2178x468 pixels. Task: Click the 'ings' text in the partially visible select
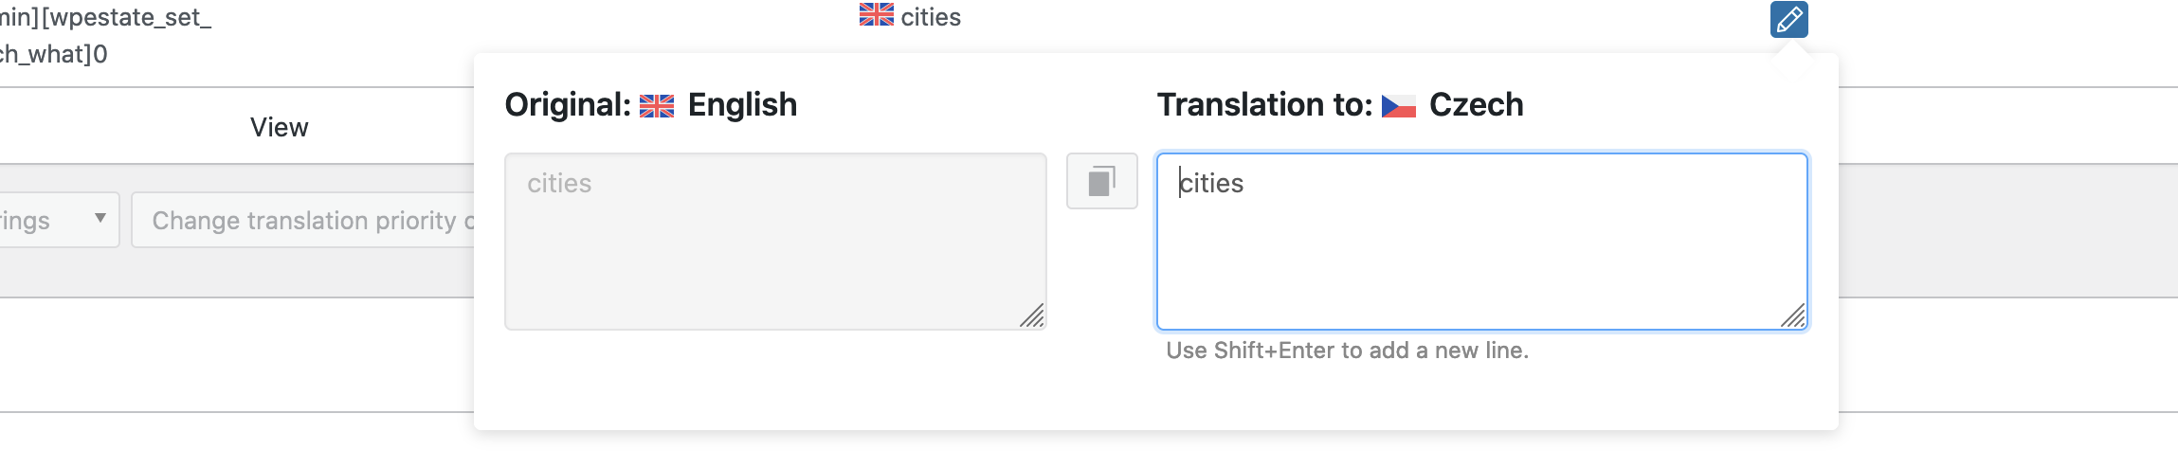[27, 221]
